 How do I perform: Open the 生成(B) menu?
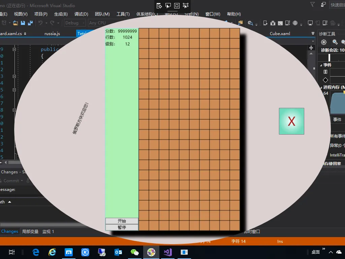tap(61, 14)
